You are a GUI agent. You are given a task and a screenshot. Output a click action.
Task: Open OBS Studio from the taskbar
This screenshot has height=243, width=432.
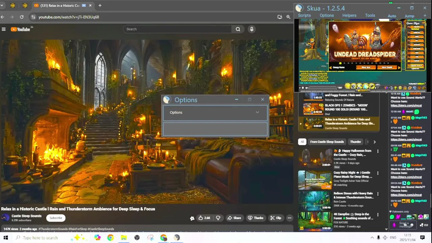click(137, 238)
